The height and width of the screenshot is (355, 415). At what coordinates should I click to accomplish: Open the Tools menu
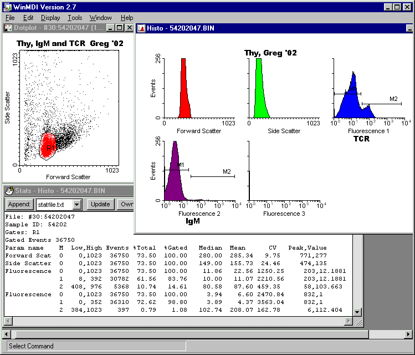coord(75,18)
